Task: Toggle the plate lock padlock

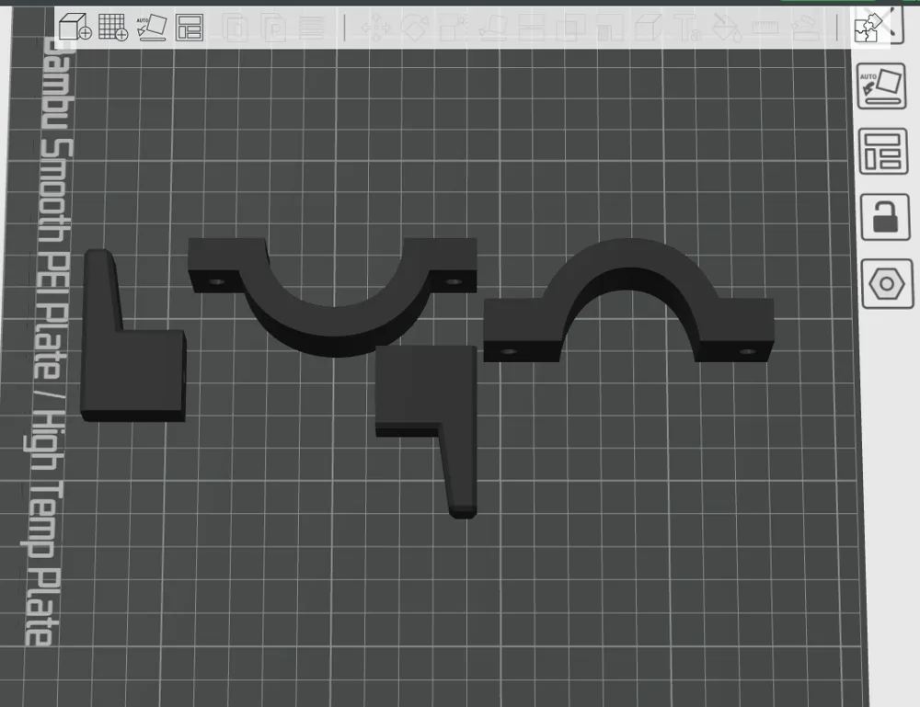Action: 885,217
